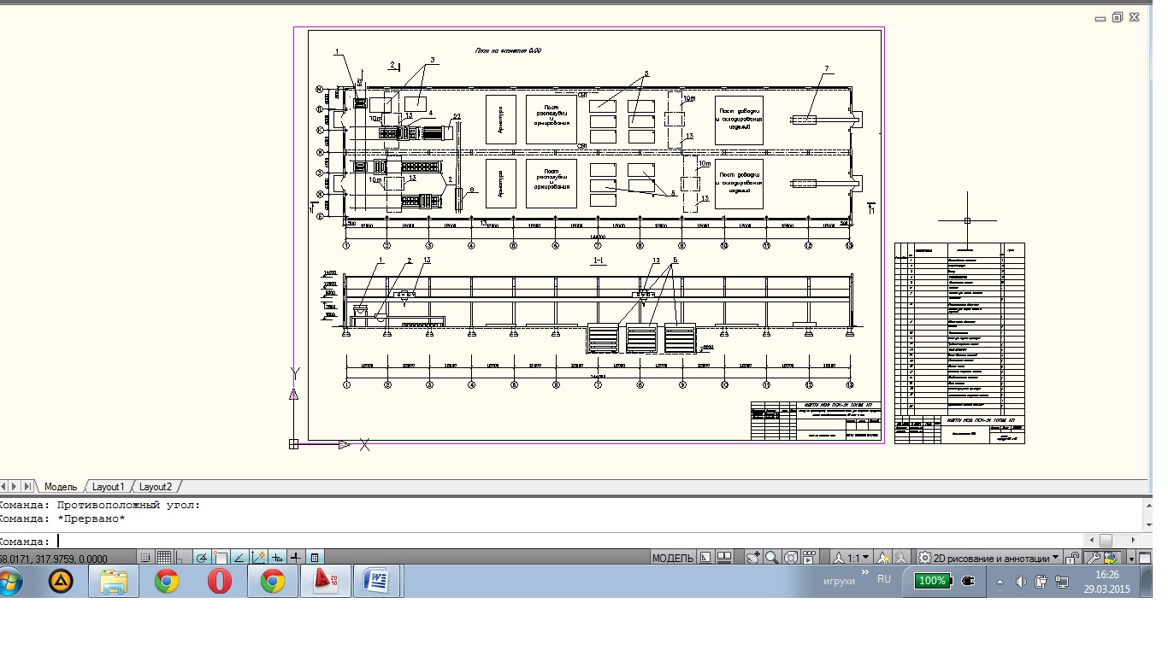The image size is (1168, 656).
Task: Toggle Dynamic UCS status button
Action: (x=258, y=558)
